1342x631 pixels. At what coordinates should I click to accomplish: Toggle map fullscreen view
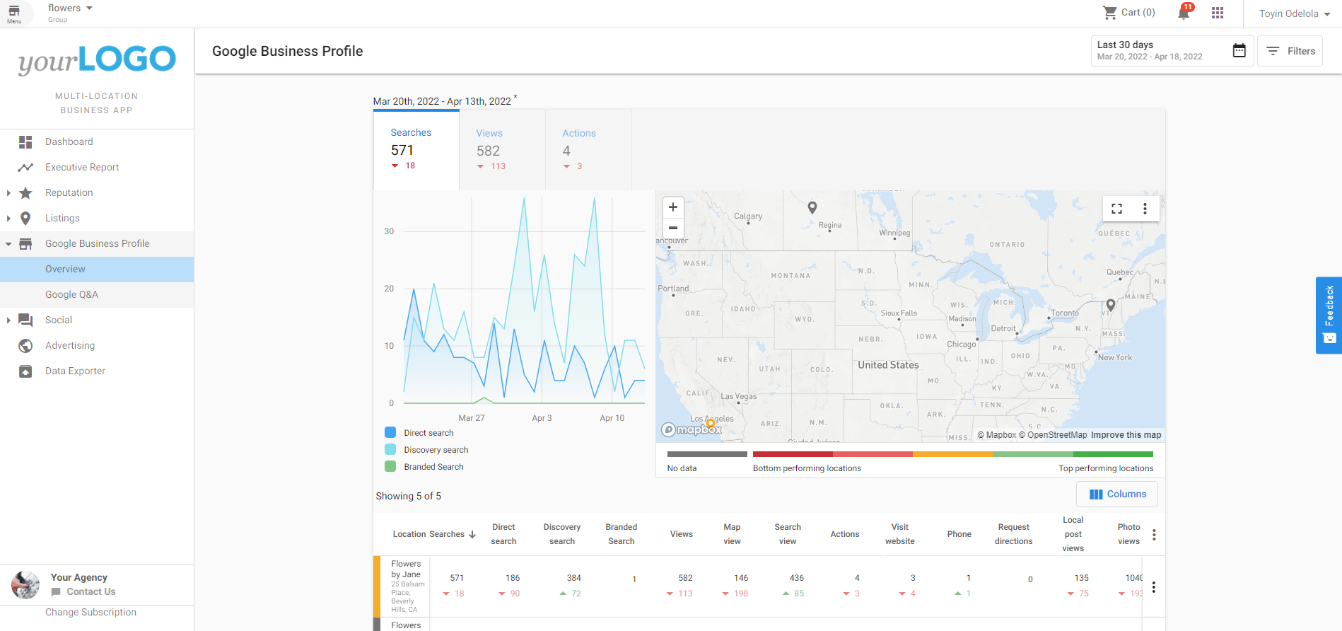[x=1117, y=209]
